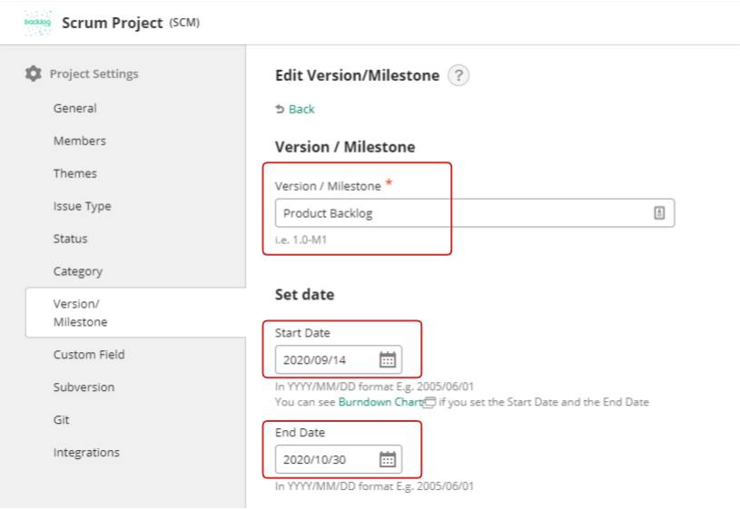Go to Subversion settings
The width and height of the screenshot is (740, 509).
84,387
